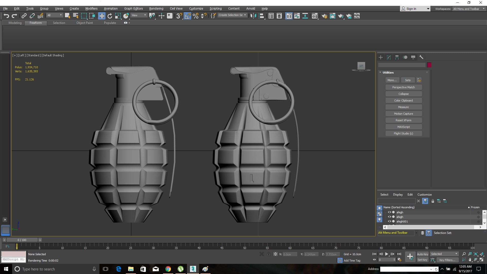This screenshot has width=487, height=274.
Task: Click the Zoom Extents All icon
Action: (482, 254)
